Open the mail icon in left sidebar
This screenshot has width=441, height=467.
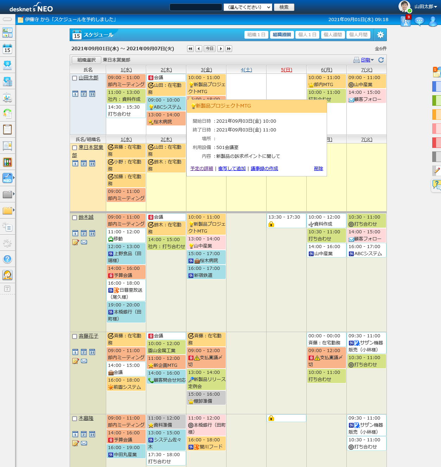tap(7, 65)
